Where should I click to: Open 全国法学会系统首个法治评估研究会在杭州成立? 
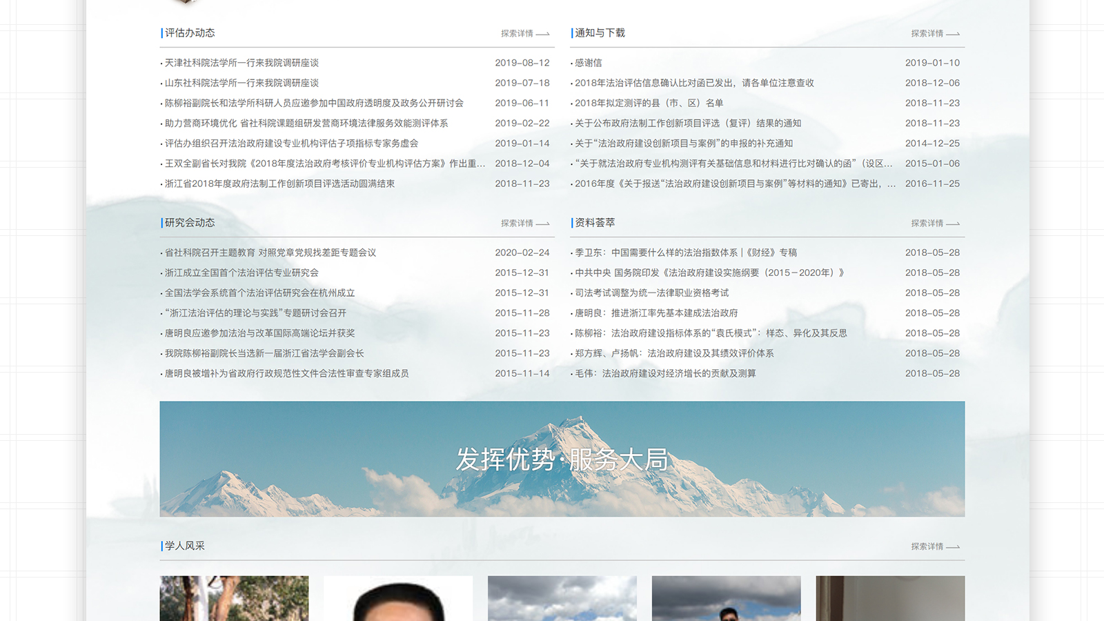coord(259,293)
